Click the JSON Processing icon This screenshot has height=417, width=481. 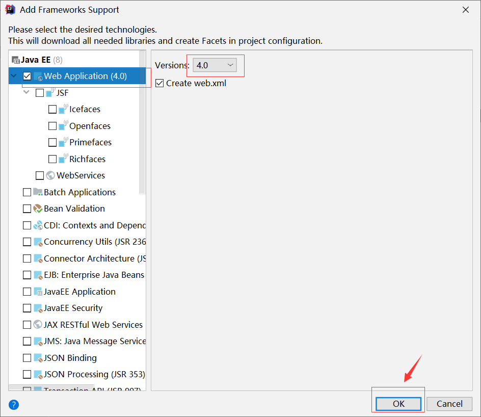click(x=38, y=374)
